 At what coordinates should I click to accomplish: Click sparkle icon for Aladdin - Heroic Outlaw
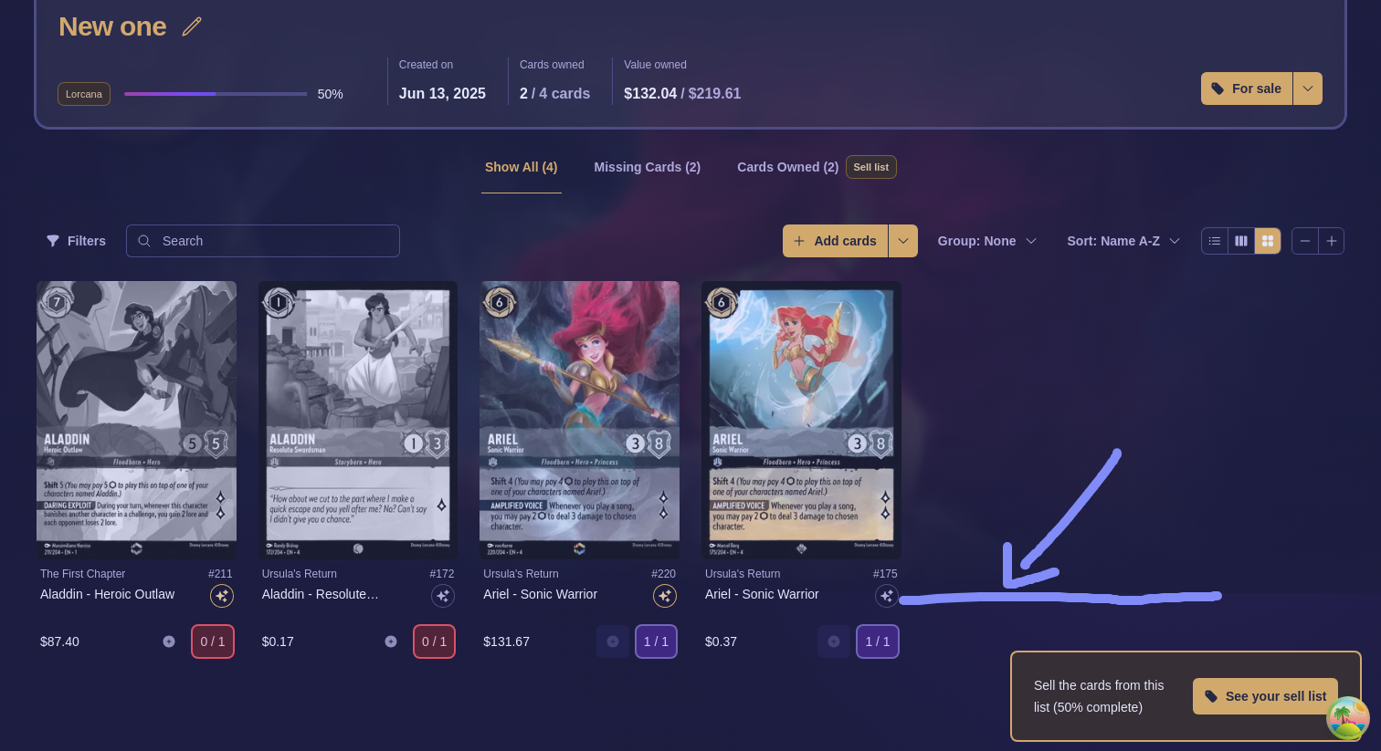tap(222, 596)
